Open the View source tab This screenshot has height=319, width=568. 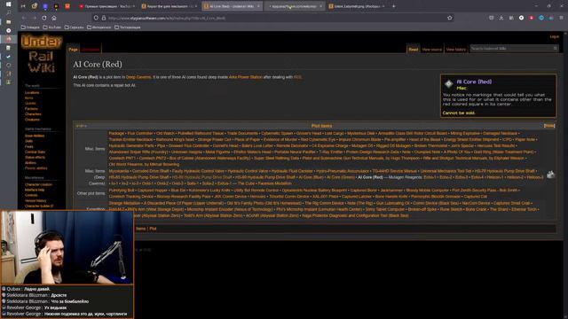[x=432, y=50]
